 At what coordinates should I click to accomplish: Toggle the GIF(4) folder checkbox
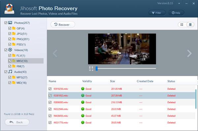10,28
